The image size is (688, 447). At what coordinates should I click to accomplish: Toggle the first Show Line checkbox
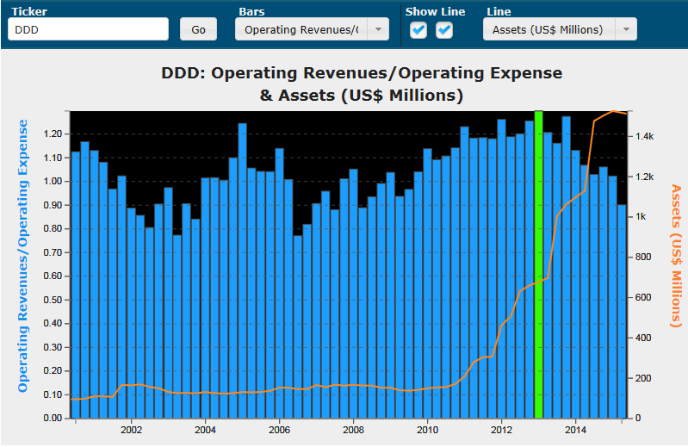point(418,30)
